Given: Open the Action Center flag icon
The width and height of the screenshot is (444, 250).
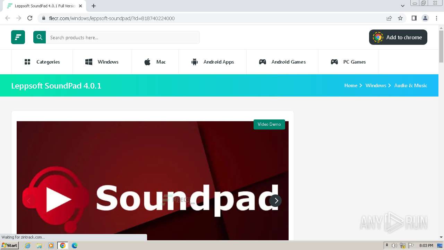Looking at the screenshot, I should 411,245.
